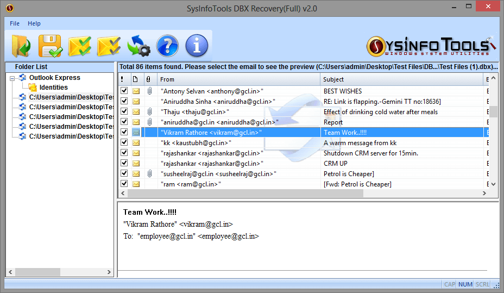The width and height of the screenshot is (504, 293).
Task: Click the Outlook Express root node icon
Action: (22, 78)
